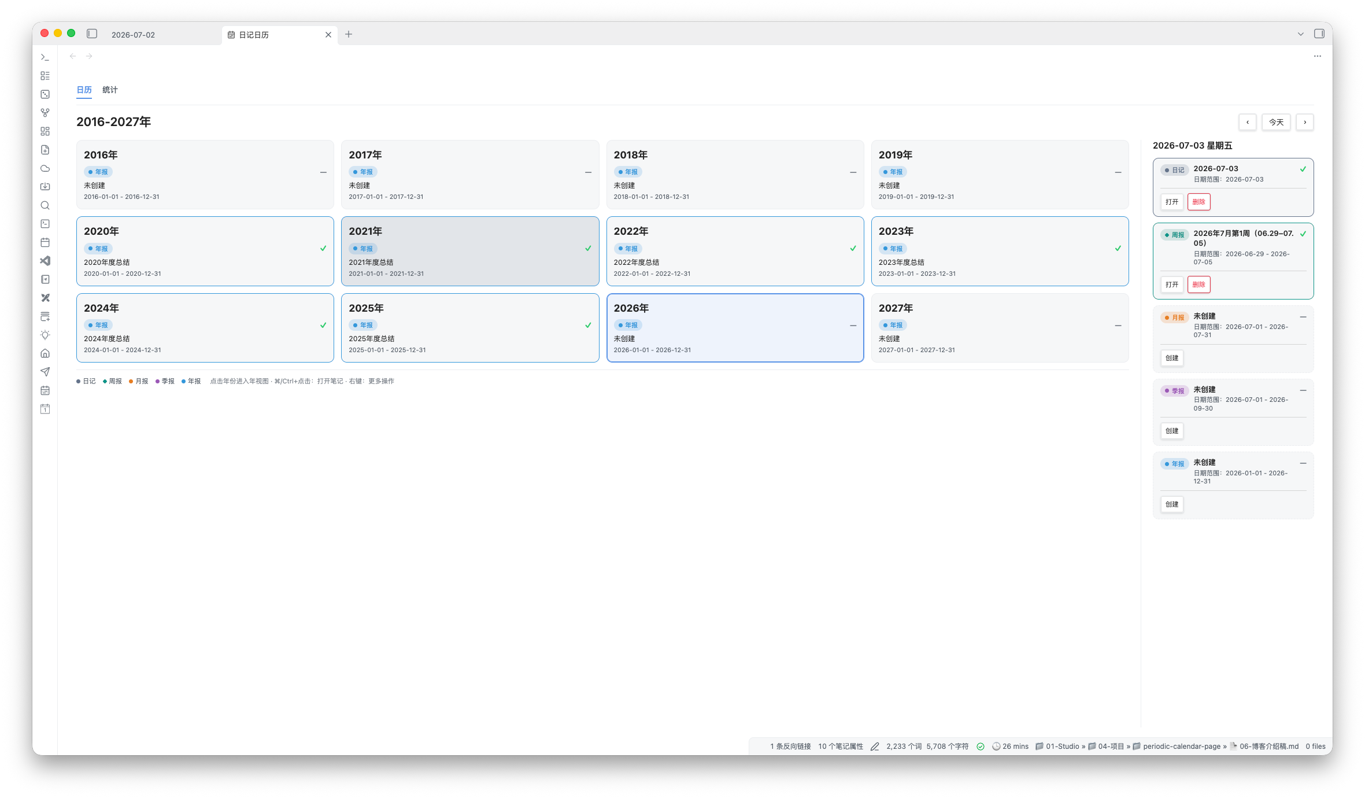The width and height of the screenshot is (1365, 798).
Task: Go to next period with right chevron
Action: click(1305, 122)
